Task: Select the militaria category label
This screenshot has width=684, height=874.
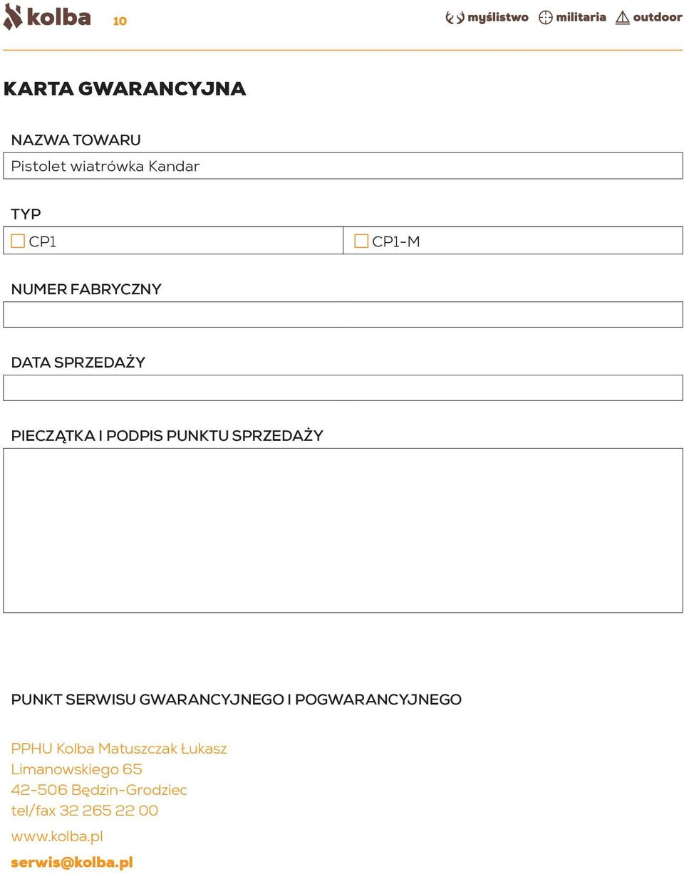Action: (581, 17)
